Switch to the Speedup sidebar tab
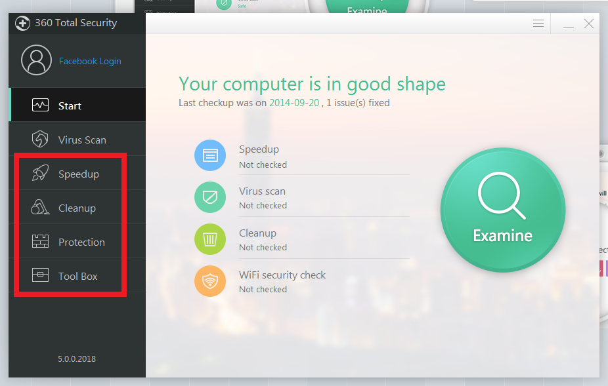Image resolution: width=608 pixels, height=386 pixels. (x=77, y=174)
